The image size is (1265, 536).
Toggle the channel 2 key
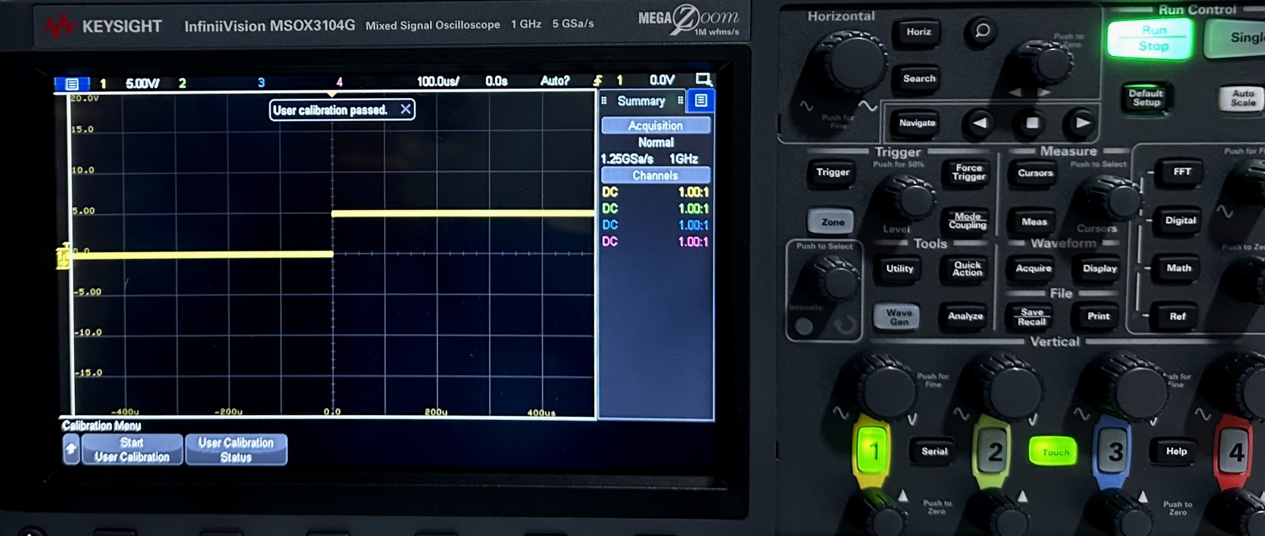click(993, 452)
